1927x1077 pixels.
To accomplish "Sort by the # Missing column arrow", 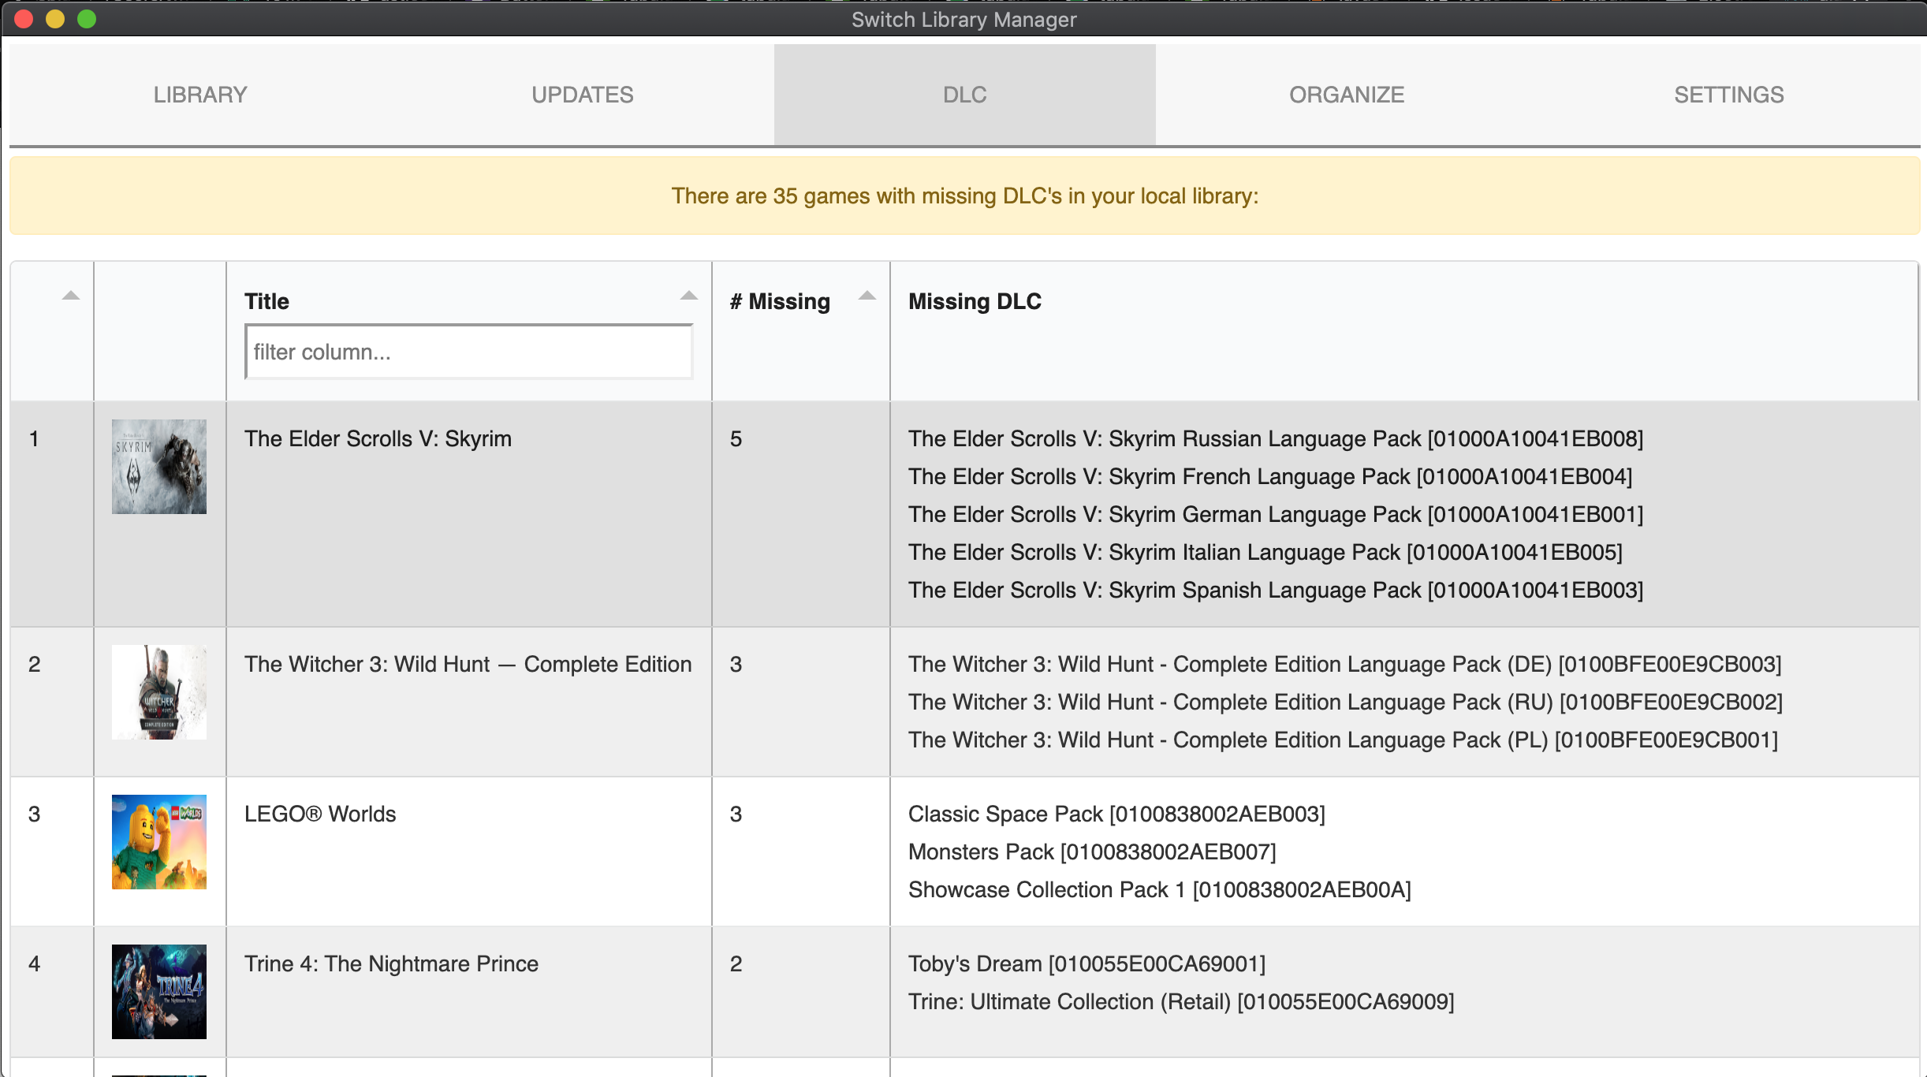I will point(867,296).
